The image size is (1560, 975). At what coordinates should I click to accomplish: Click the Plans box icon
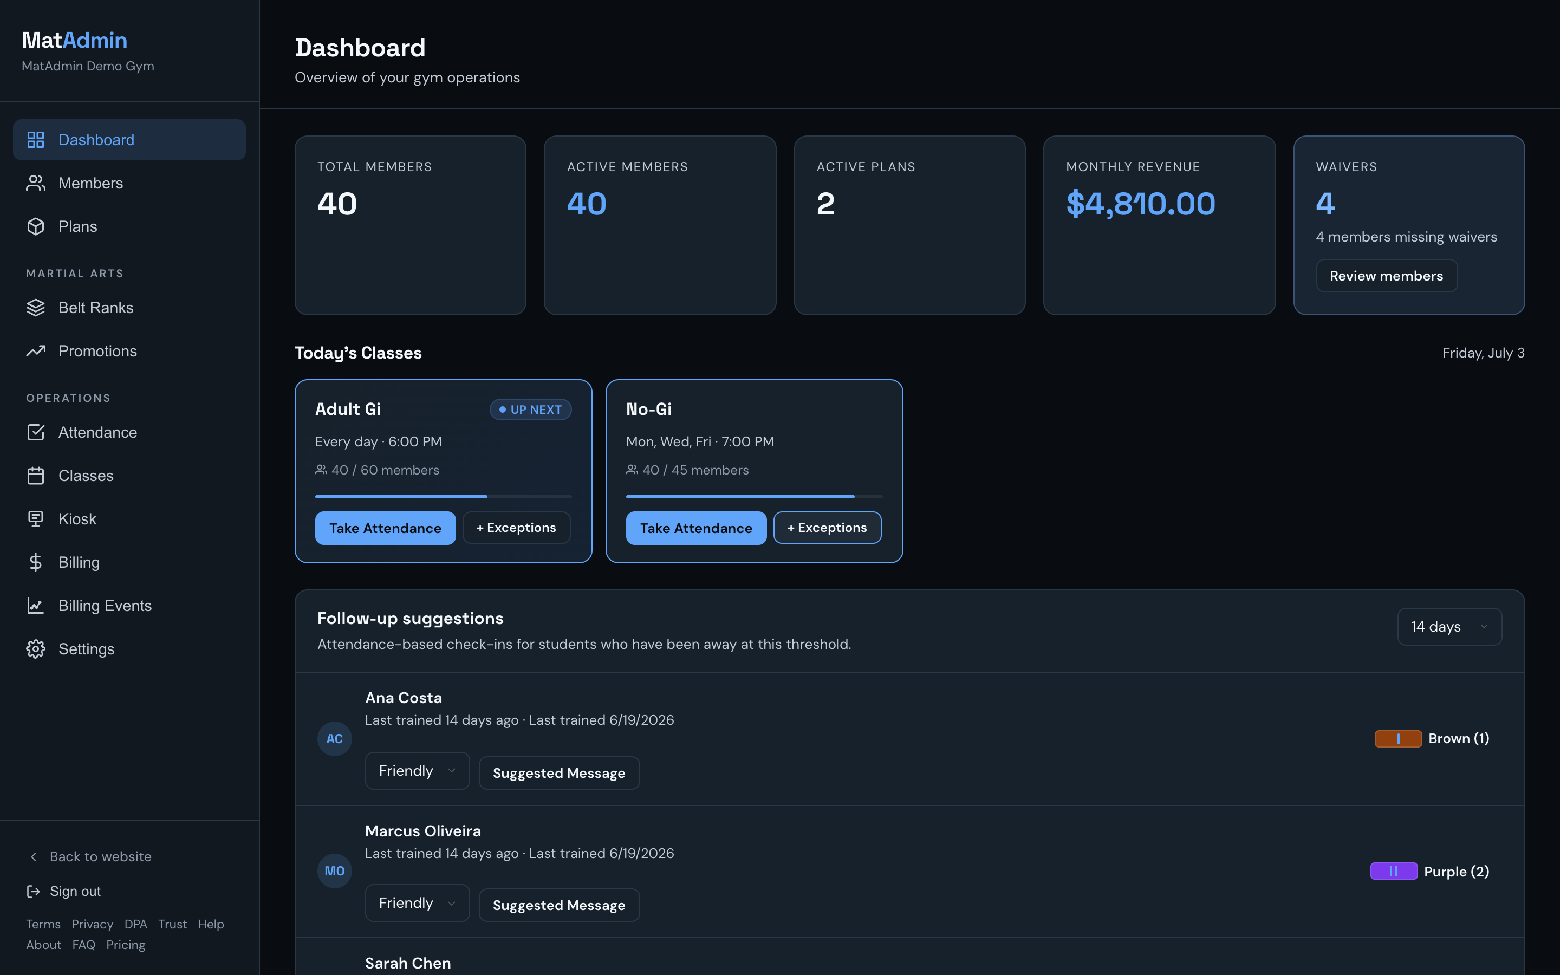pyautogui.click(x=35, y=226)
